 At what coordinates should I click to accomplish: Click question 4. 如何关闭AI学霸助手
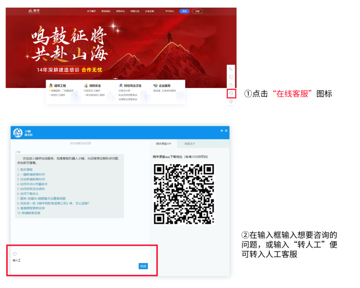32,184
